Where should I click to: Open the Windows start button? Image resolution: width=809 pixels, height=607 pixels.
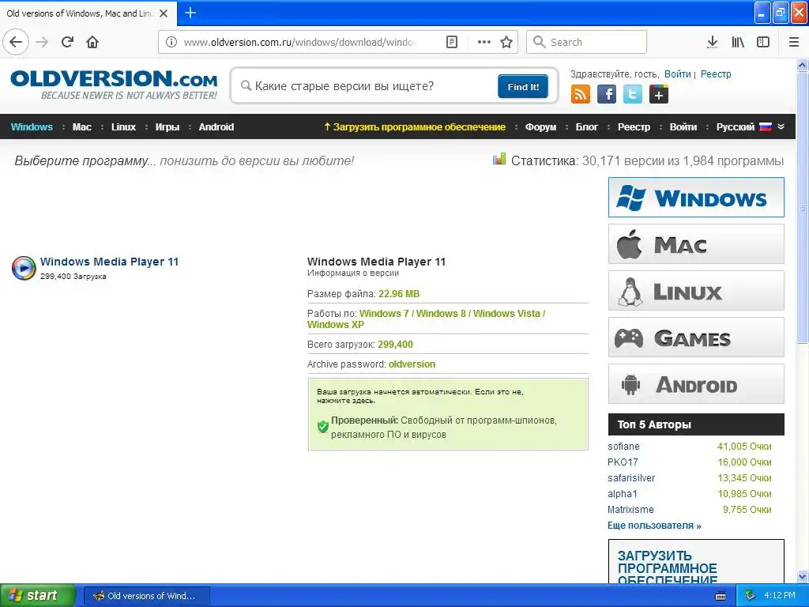click(38, 595)
